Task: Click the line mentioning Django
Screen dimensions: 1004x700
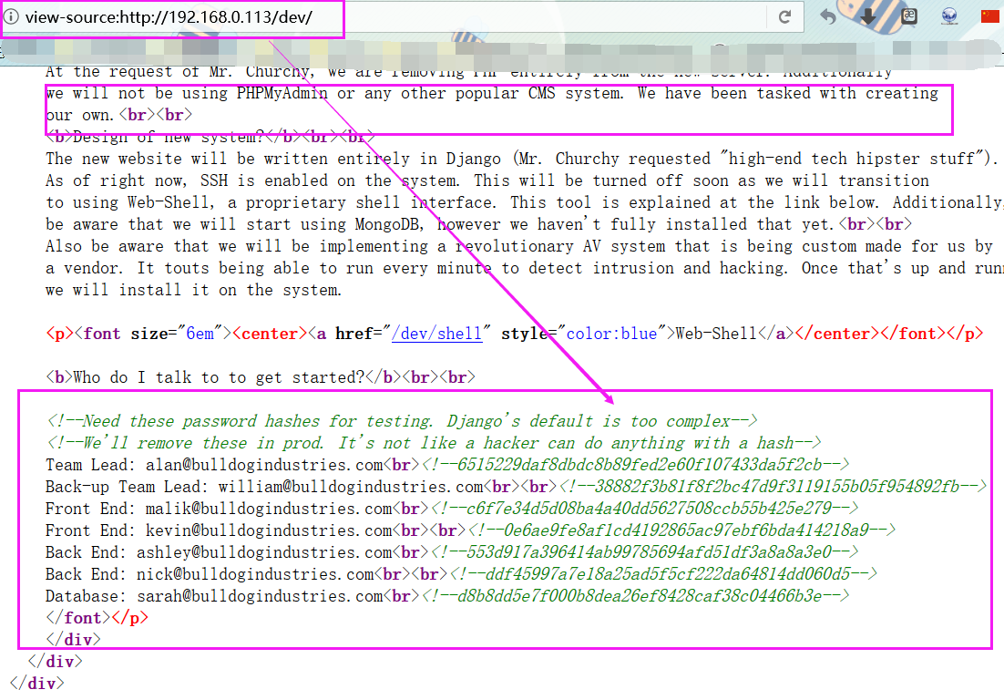Action: click(x=522, y=159)
